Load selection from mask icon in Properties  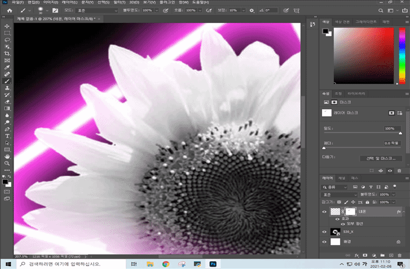[371, 171]
